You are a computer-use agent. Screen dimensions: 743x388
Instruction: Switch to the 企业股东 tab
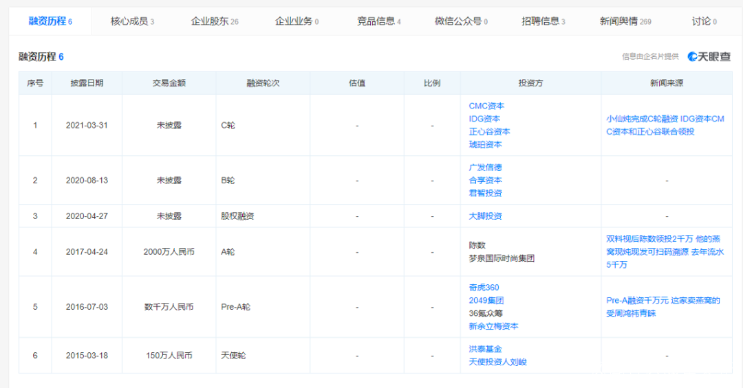tap(214, 21)
